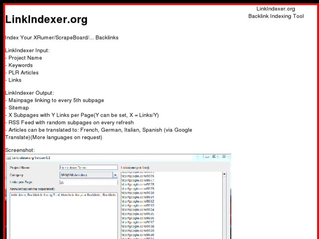Click the 'LinkIndexer.org' text in top right
Image resolution: width=319 pixels, height=239 pixels.
[276, 9]
